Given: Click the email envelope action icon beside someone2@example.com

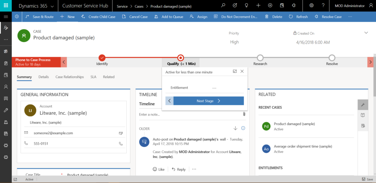Looking at the screenshot, I should point(121,133).
